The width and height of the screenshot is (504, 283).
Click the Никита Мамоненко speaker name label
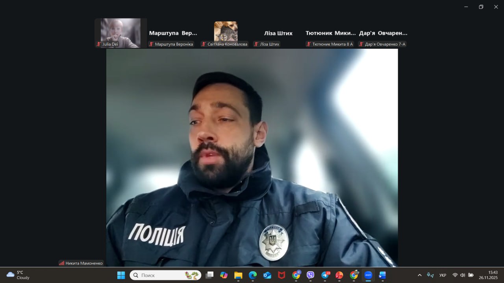tap(83, 263)
